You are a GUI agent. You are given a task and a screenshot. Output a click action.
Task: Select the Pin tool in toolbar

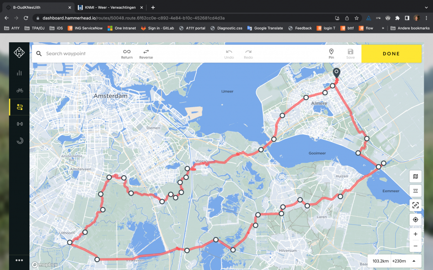tap(331, 54)
